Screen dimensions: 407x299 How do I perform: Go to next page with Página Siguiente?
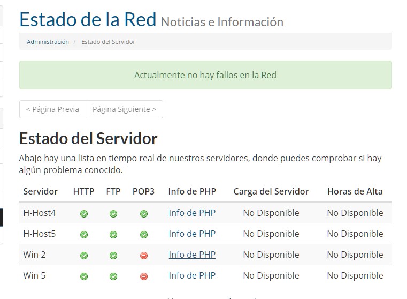coord(124,109)
